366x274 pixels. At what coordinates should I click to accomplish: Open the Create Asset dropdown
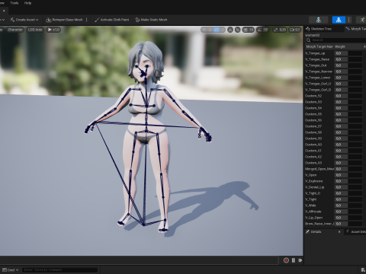[x=24, y=20]
